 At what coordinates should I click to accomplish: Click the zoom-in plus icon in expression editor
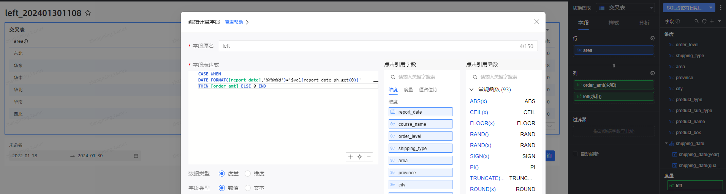[x=350, y=157]
